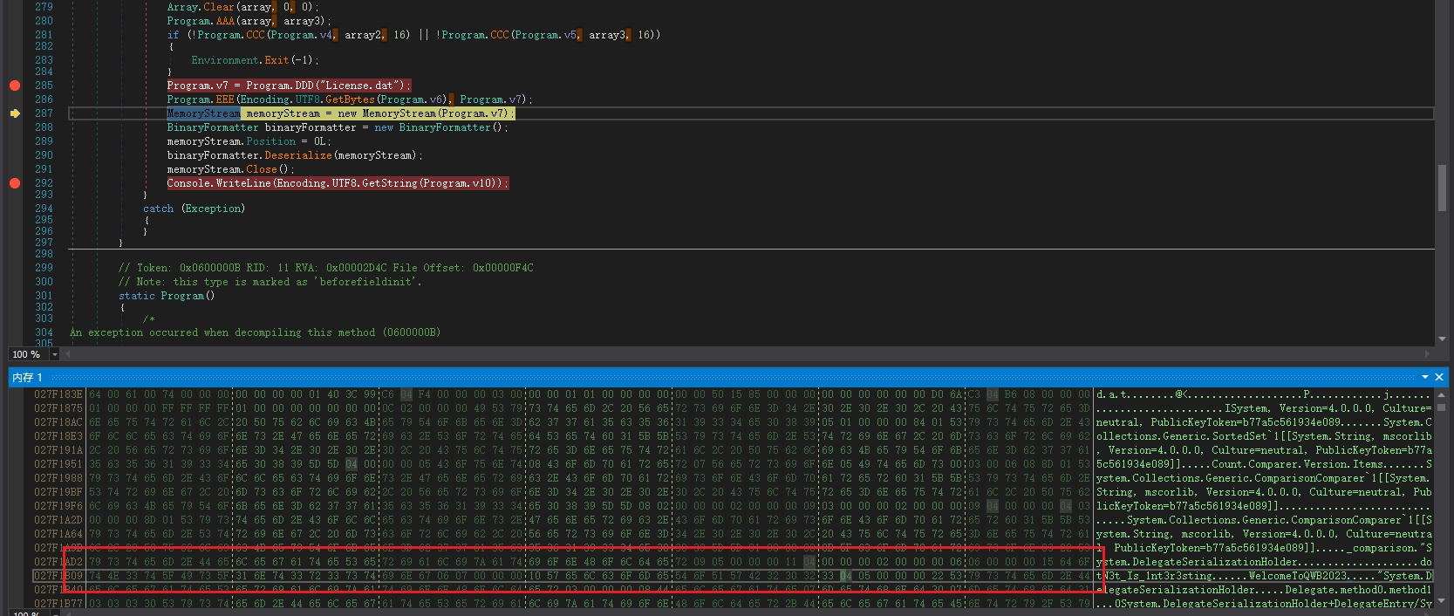Click the memory panel scroll up arrow
This screenshot has height=616, width=1454.
point(1443,394)
